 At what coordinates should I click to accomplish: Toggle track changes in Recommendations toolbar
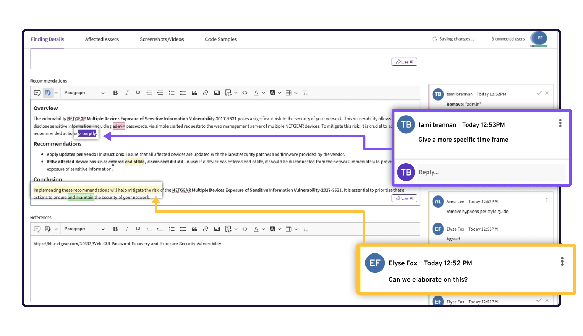(48, 93)
